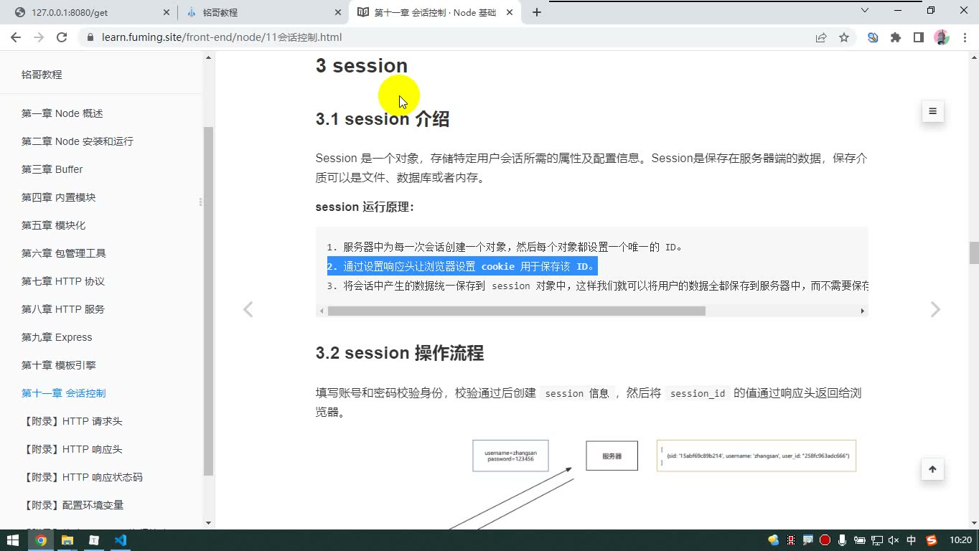Open Chrome's three-dot menu
Screen dimensions: 979x551
pos(963,37)
